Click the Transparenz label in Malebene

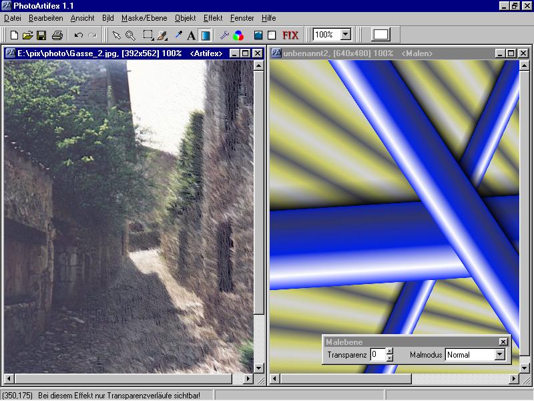click(346, 355)
